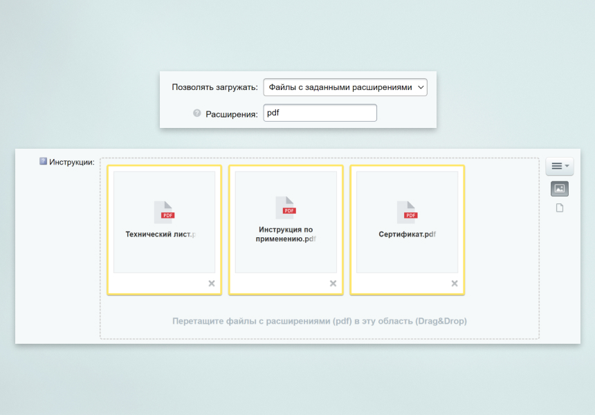Click the help icon next to Инструкции label
Viewport: 595px width, 415px height.
point(43,160)
